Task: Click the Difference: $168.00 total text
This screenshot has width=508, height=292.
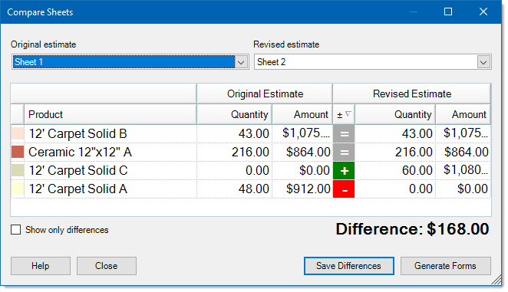Action: pos(412,229)
